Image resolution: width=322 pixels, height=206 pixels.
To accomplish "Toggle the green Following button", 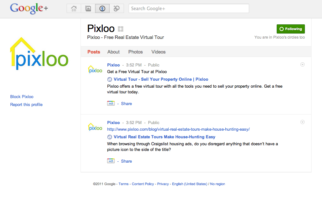I will pyautogui.click(x=290, y=29).
